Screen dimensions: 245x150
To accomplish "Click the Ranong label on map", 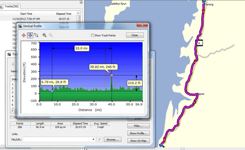I will pyautogui.click(x=209, y=4).
